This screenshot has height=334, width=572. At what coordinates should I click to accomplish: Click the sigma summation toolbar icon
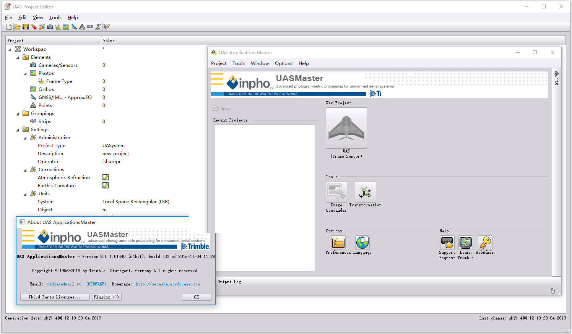[x=98, y=27]
